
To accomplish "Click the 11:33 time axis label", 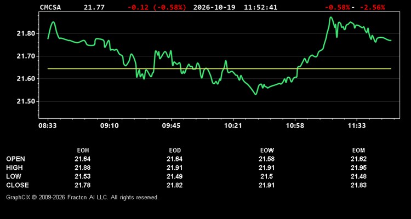I will coord(357,125).
